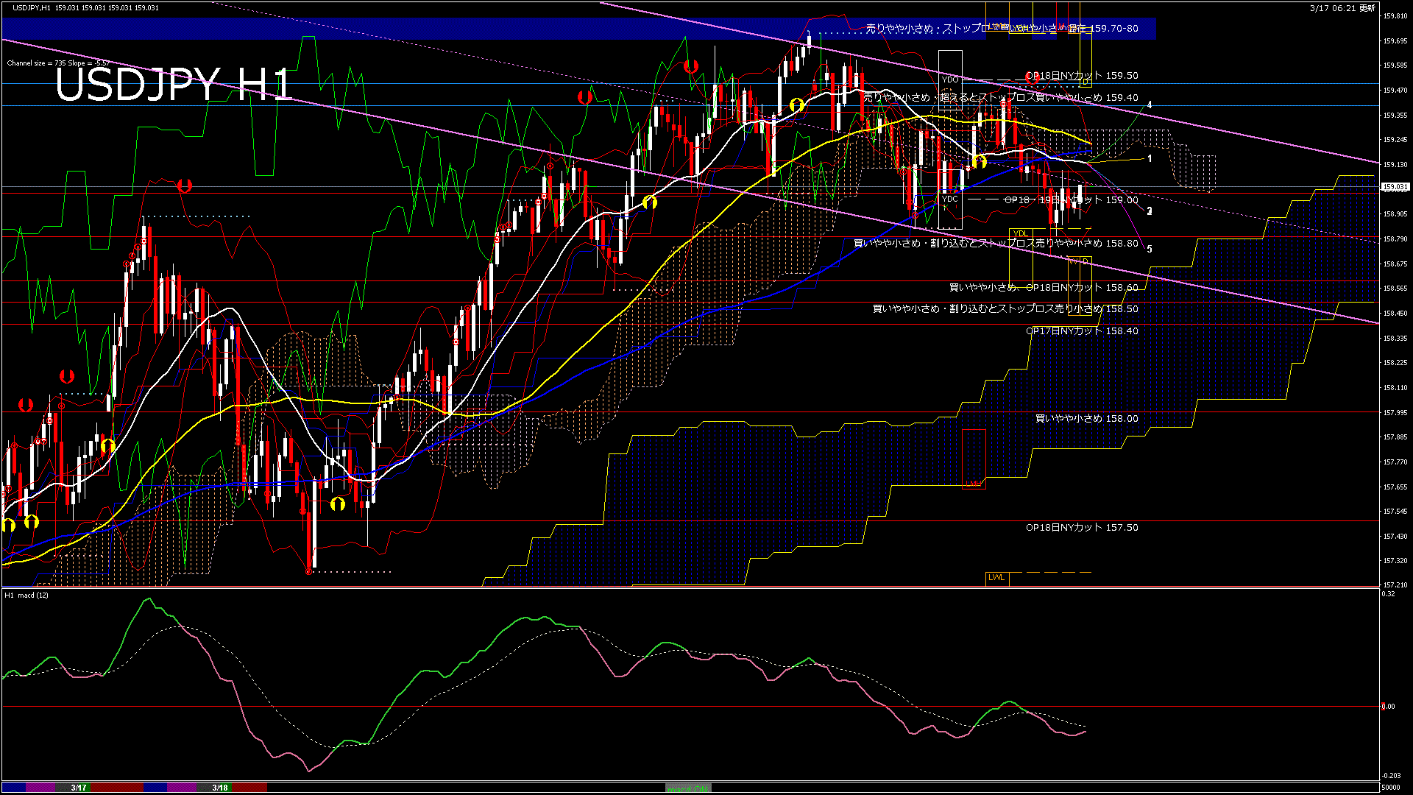
Task: Click the 3/17 date marker in the session bar
Action: pos(79,788)
